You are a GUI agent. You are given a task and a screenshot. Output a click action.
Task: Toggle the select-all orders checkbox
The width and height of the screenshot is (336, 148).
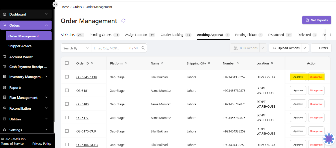tap(67, 63)
